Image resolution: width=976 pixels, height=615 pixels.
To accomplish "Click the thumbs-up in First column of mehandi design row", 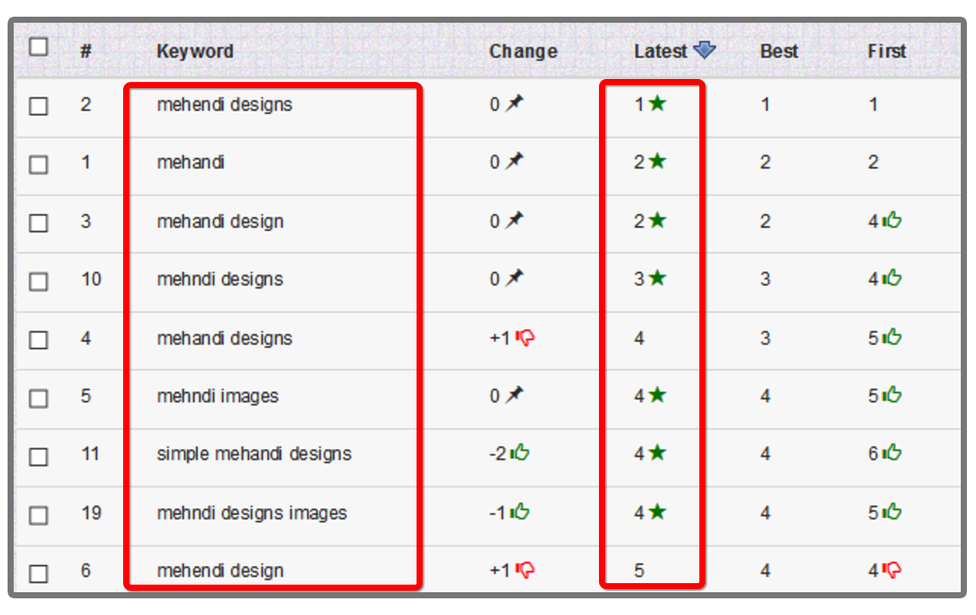I will [x=892, y=220].
